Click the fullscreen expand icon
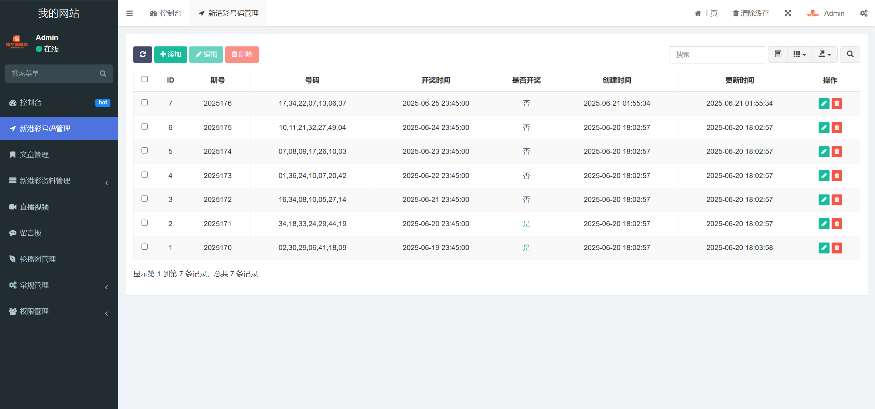The width and height of the screenshot is (875, 409). pyautogui.click(x=788, y=13)
